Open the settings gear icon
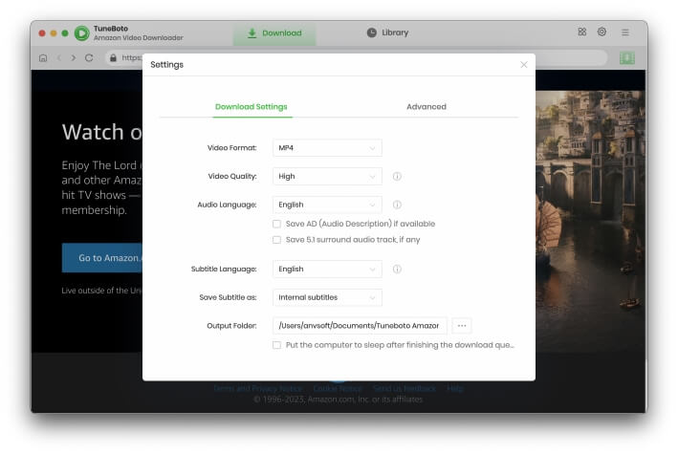The height and width of the screenshot is (454, 678). pos(601,32)
